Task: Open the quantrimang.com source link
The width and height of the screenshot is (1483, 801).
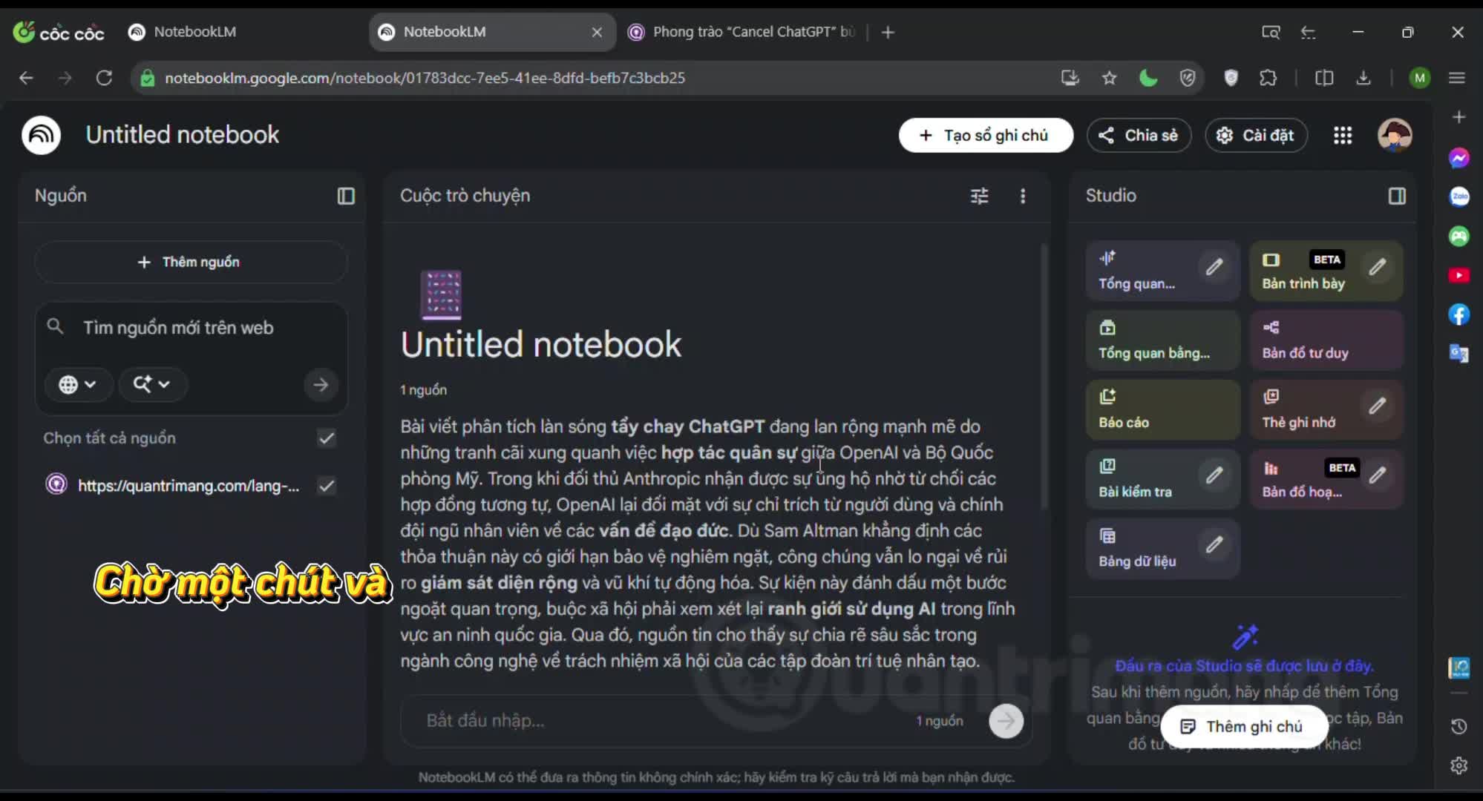Action: [189, 486]
